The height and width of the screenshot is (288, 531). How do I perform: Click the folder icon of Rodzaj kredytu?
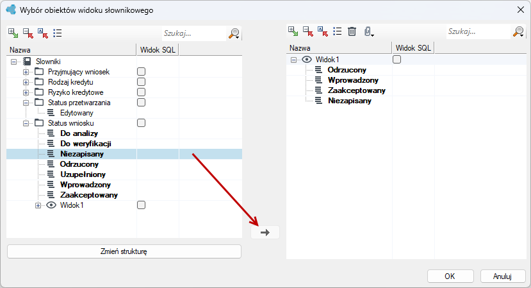39,81
